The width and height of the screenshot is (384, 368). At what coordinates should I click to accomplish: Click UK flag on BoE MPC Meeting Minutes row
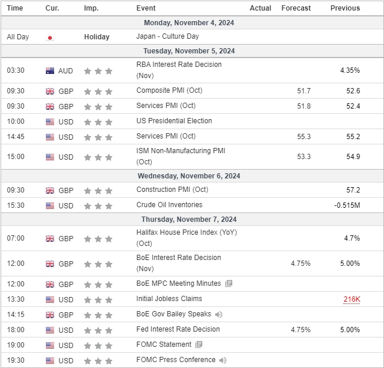[x=50, y=285]
